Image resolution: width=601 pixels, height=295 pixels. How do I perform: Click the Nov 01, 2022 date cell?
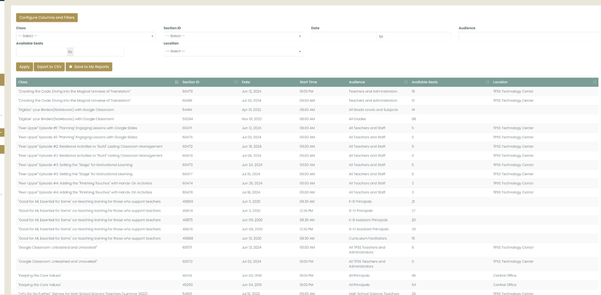click(252, 119)
